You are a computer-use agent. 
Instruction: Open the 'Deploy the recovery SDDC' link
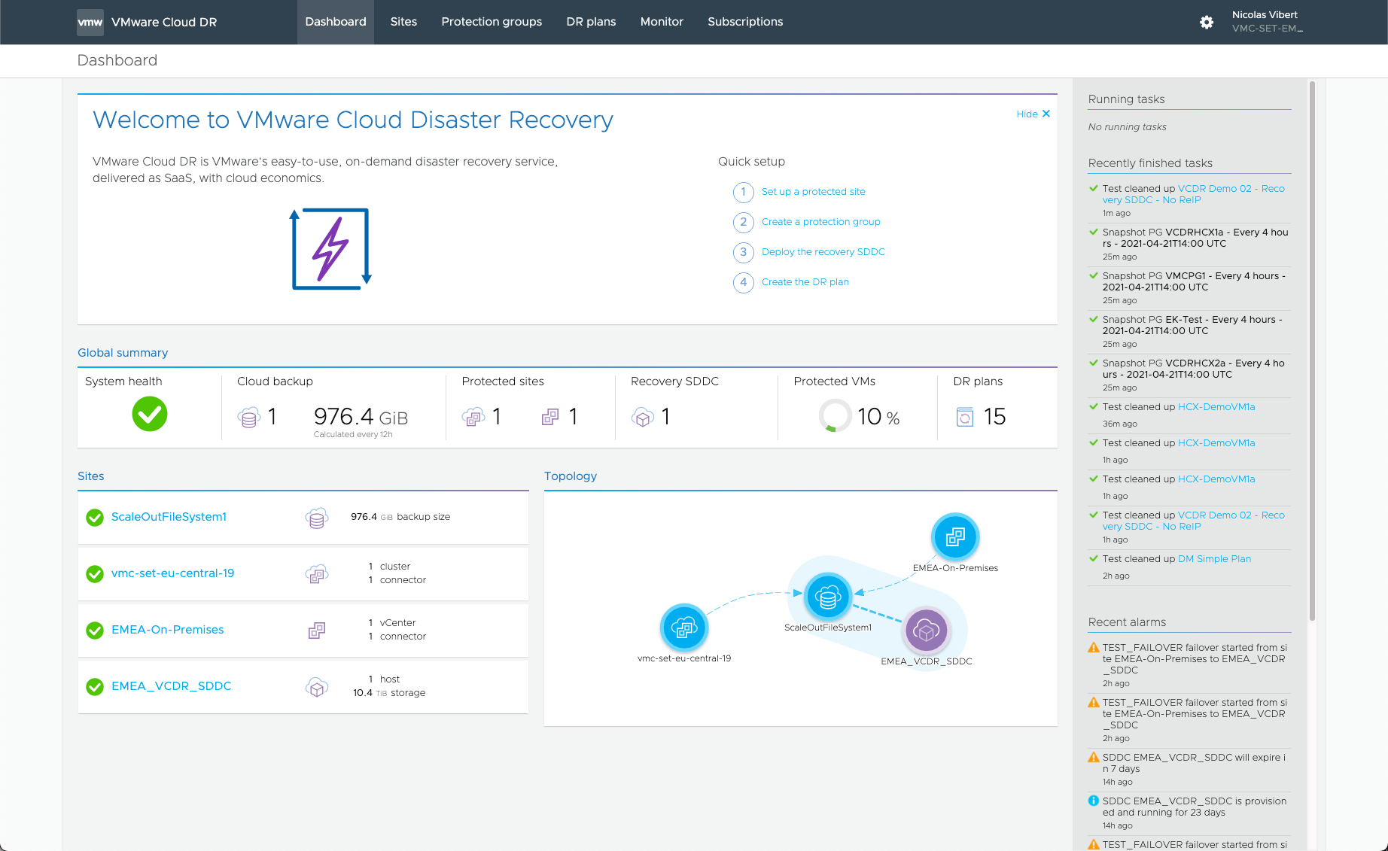click(x=823, y=252)
